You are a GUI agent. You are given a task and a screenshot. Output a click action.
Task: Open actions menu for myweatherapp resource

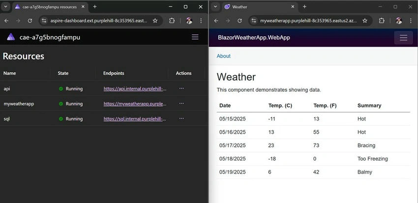pos(181,104)
